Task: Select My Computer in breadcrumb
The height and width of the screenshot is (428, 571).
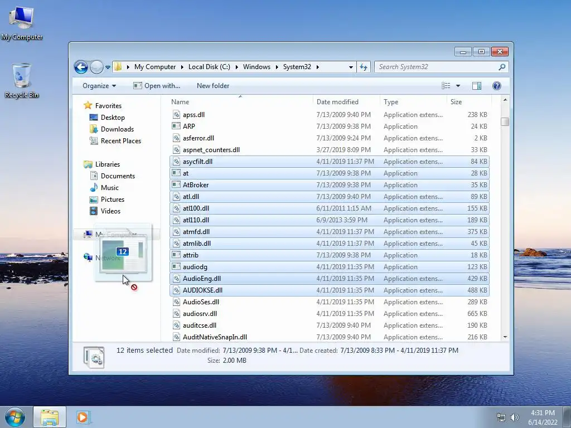Action: [x=155, y=67]
